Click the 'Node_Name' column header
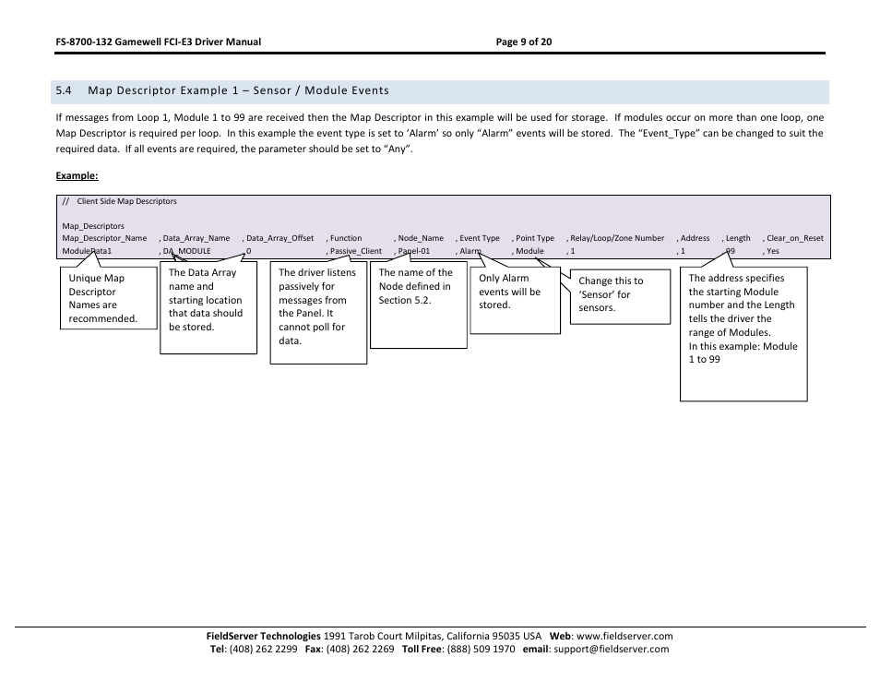The height and width of the screenshot is (681, 880). (x=421, y=238)
